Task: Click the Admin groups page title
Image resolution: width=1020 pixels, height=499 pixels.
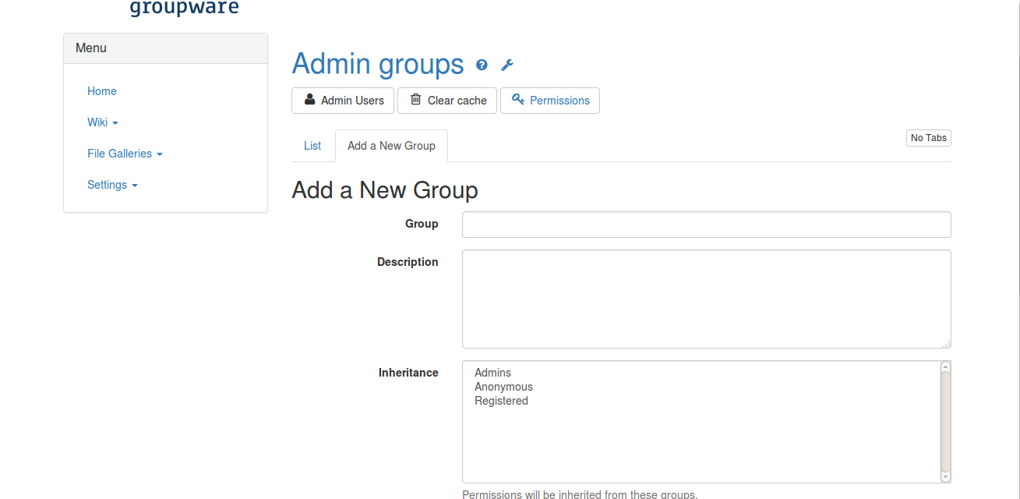Action: click(378, 64)
